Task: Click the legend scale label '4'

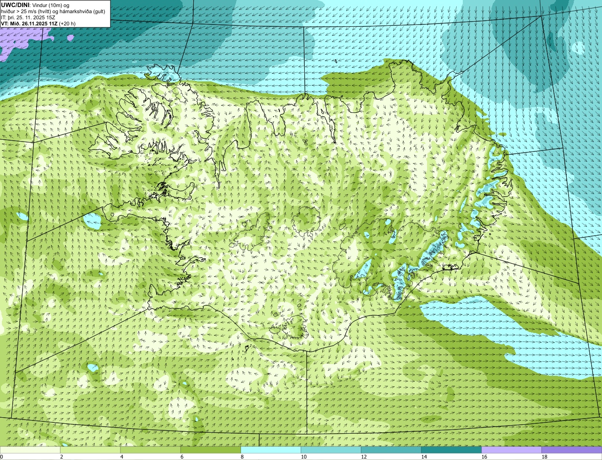Action: click(x=122, y=457)
